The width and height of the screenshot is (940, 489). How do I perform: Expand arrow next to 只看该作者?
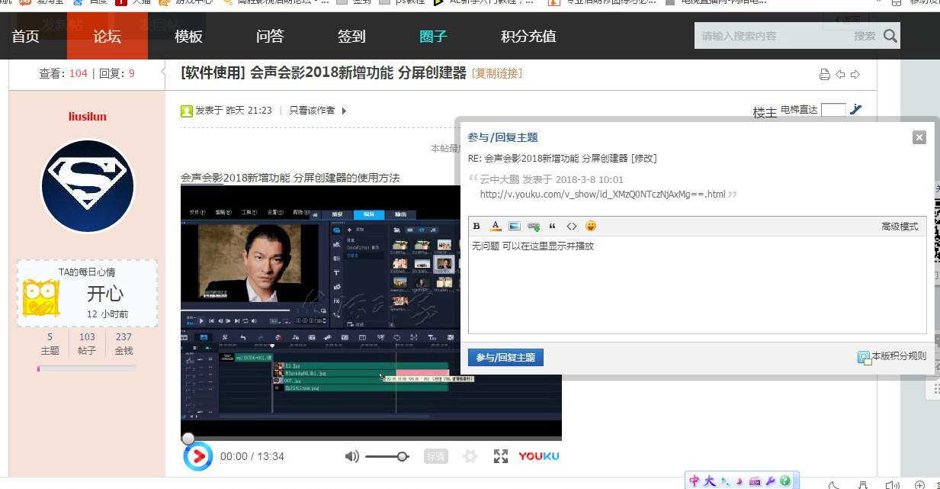(344, 111)
